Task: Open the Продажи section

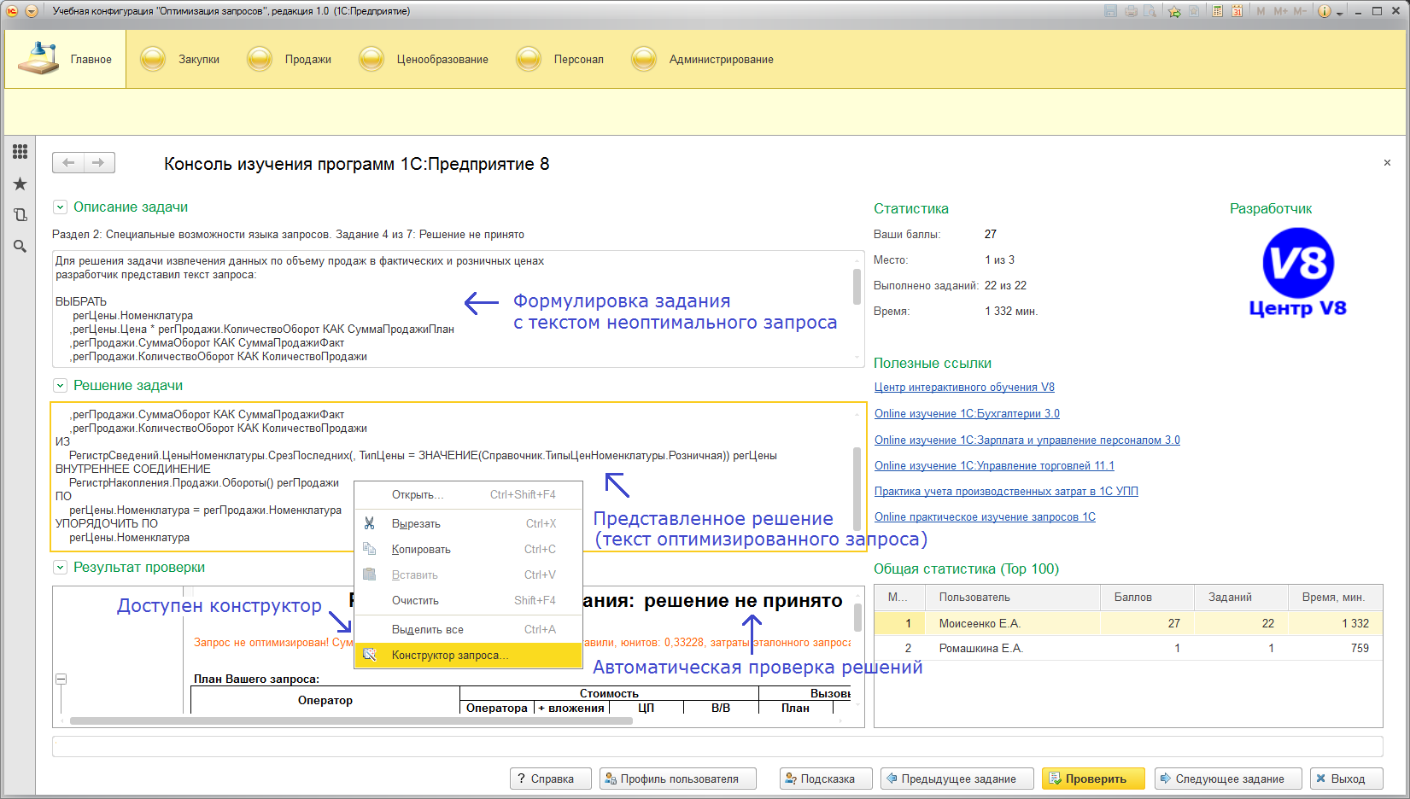Action: [290, 59]
